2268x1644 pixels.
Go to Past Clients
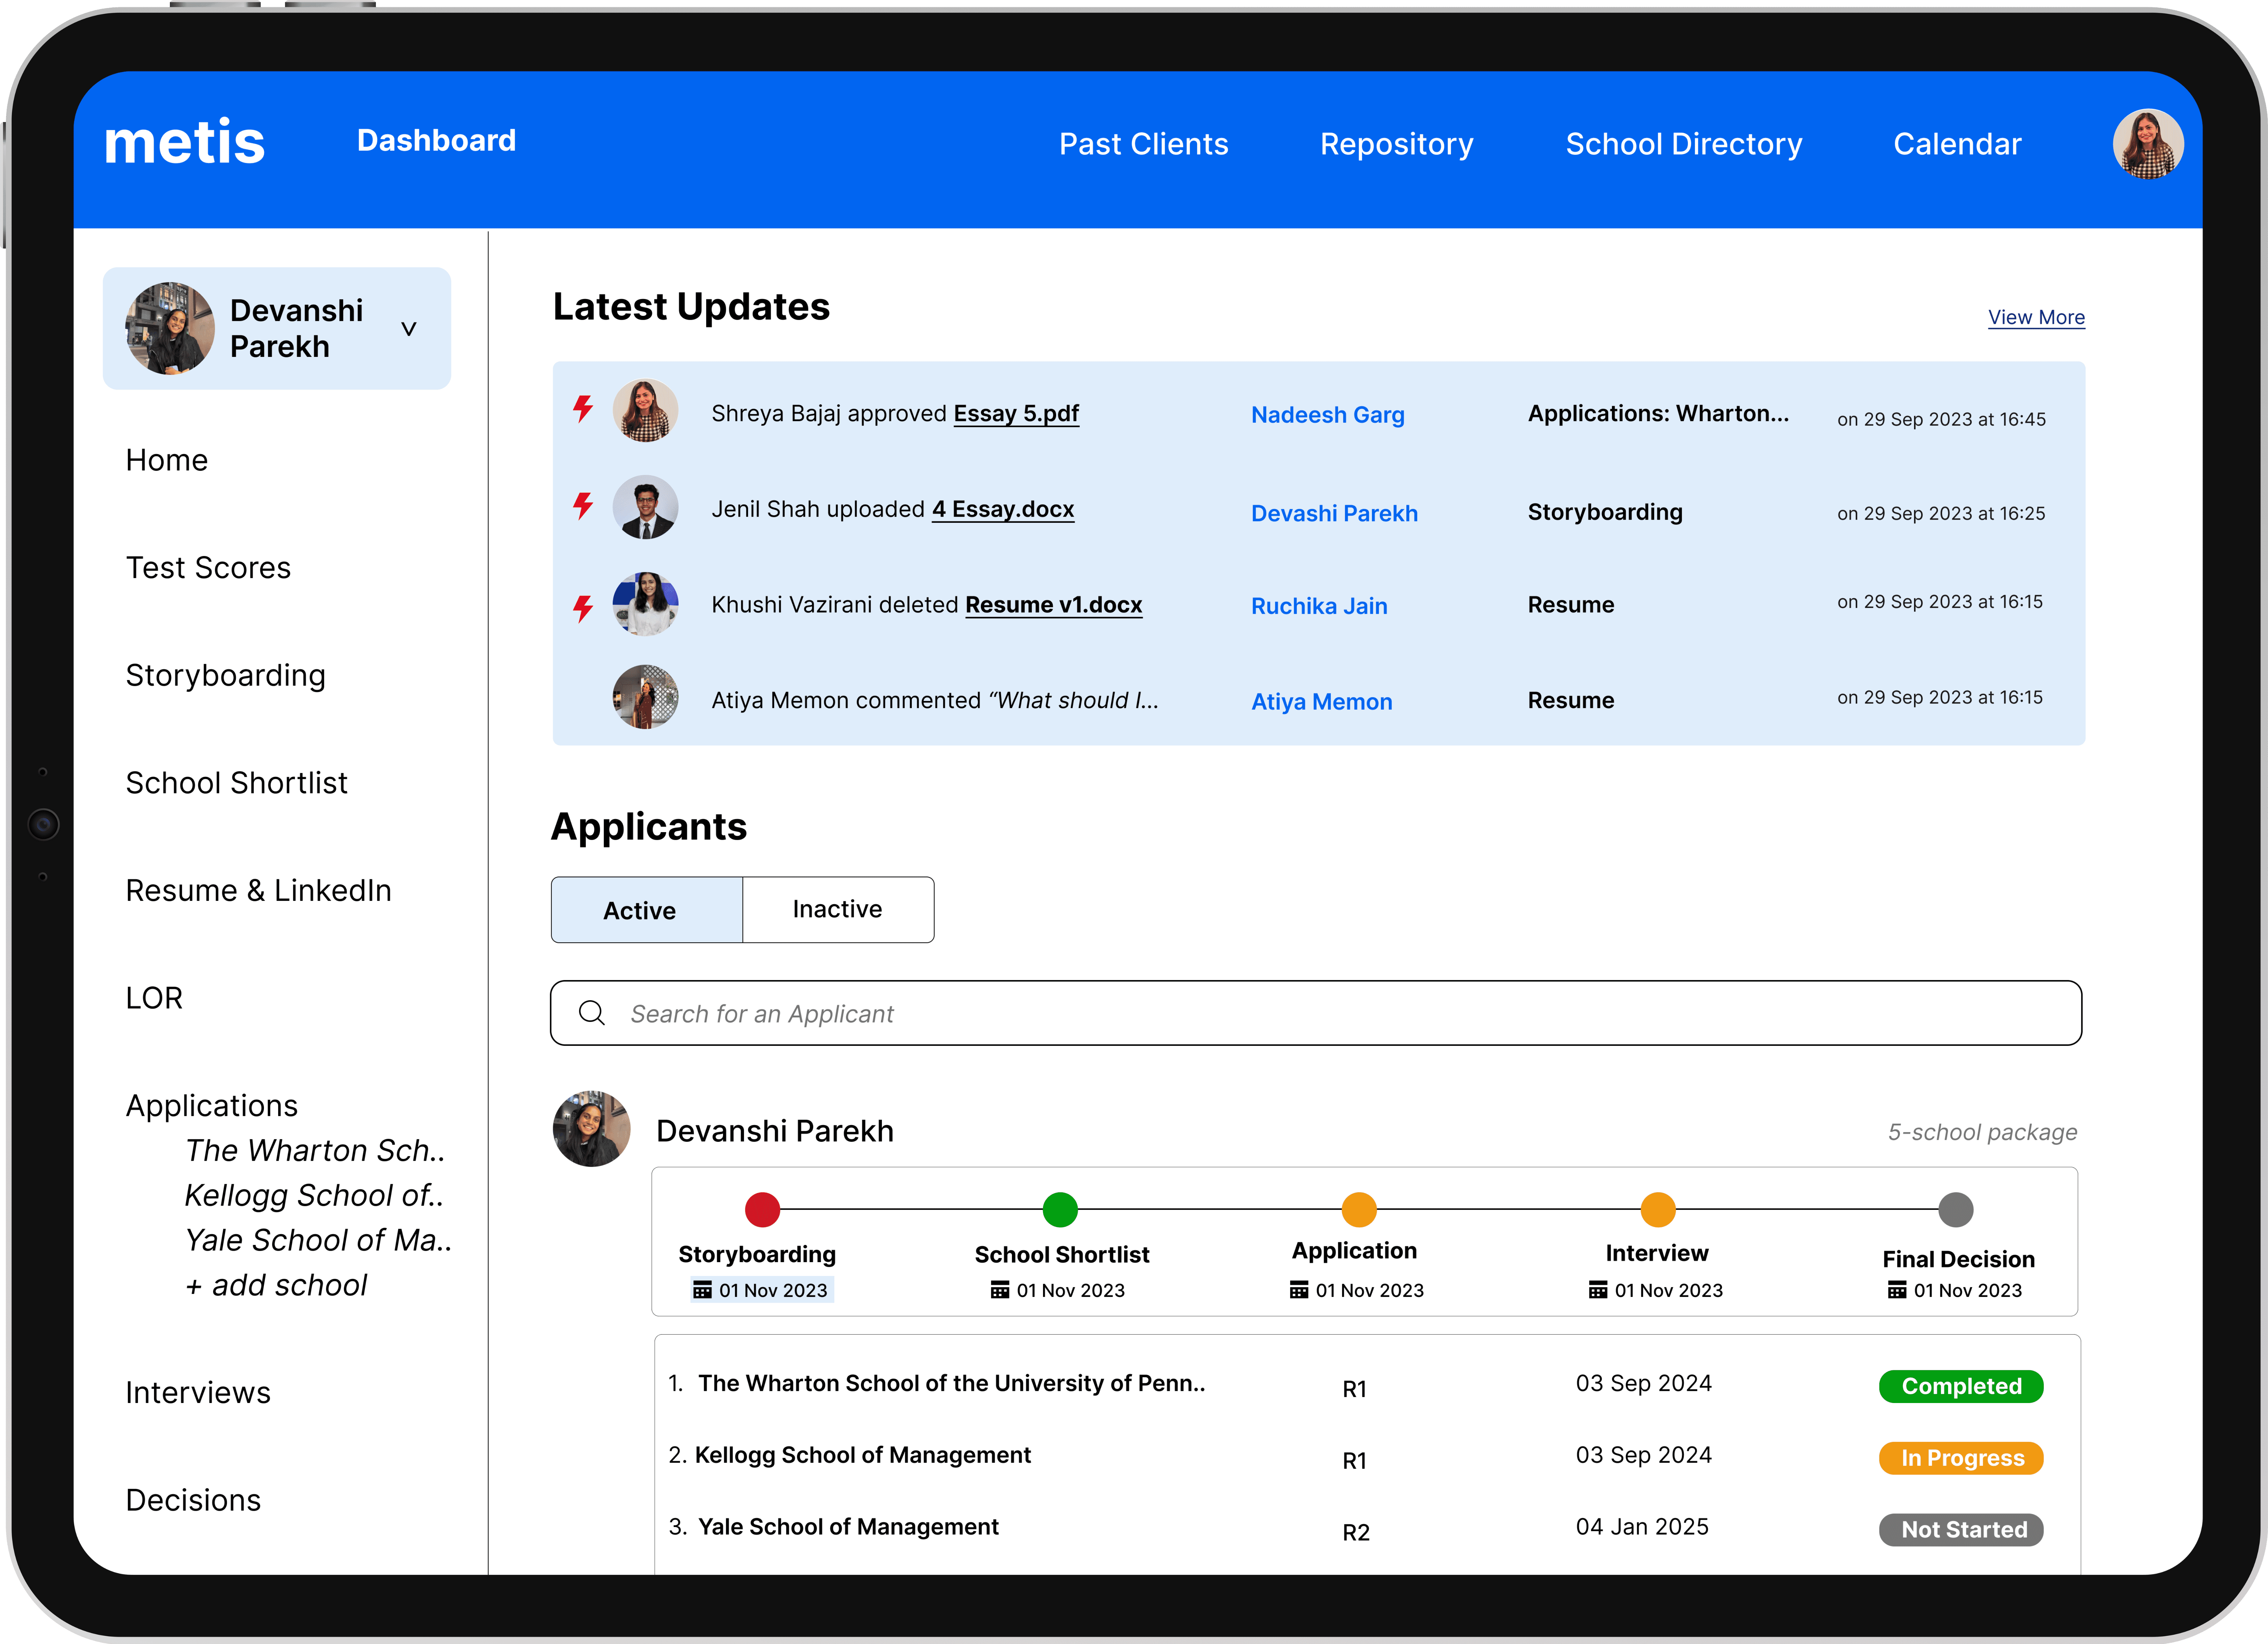(x=1144, y=144)
